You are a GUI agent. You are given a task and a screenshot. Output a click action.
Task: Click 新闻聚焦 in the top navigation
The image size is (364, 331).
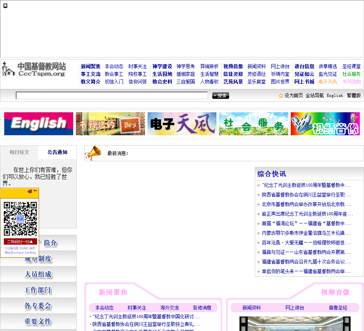[90, 66]
